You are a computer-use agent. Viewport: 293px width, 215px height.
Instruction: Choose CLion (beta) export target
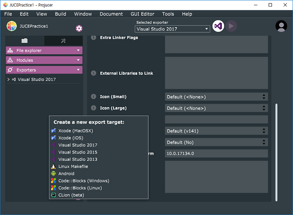click(x=98, y=195)
